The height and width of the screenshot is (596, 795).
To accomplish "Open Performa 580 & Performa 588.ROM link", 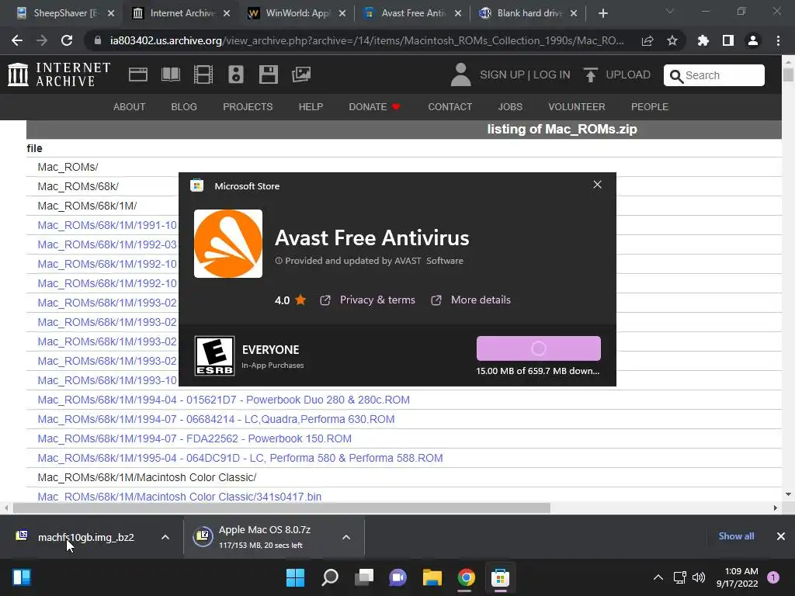I will coord(241,458).
